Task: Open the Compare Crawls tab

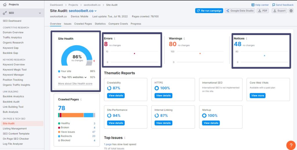Action: click(x=118, y=24)
